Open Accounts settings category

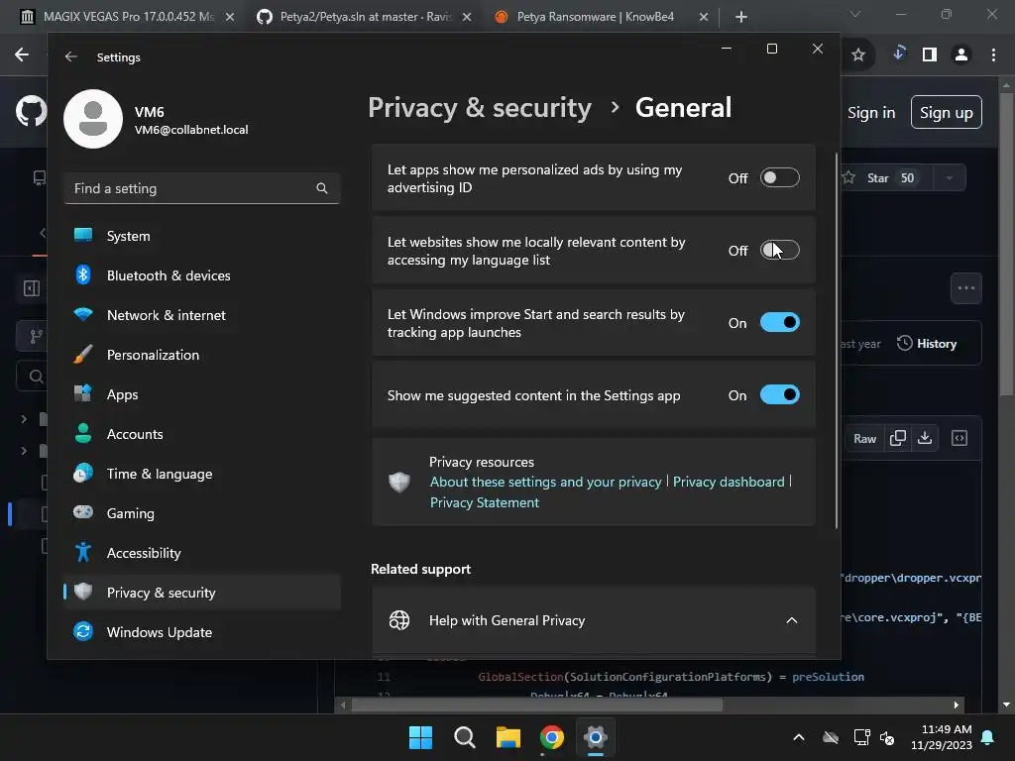[202, 434]
